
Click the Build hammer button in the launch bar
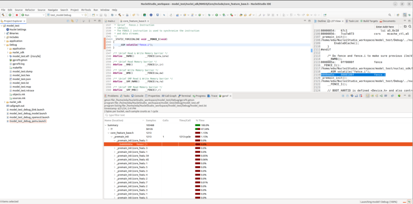tap(3, 15)
